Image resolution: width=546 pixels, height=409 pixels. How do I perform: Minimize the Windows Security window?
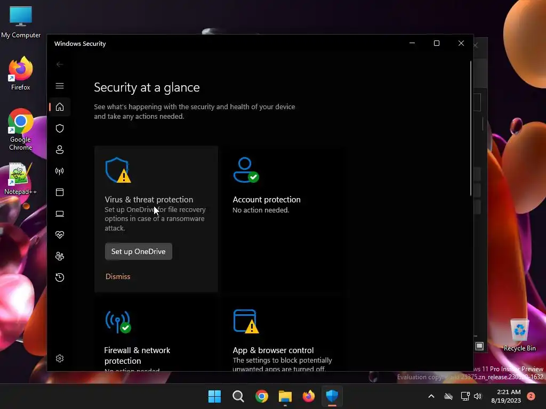pyautogui.click(x=412, y=43)
